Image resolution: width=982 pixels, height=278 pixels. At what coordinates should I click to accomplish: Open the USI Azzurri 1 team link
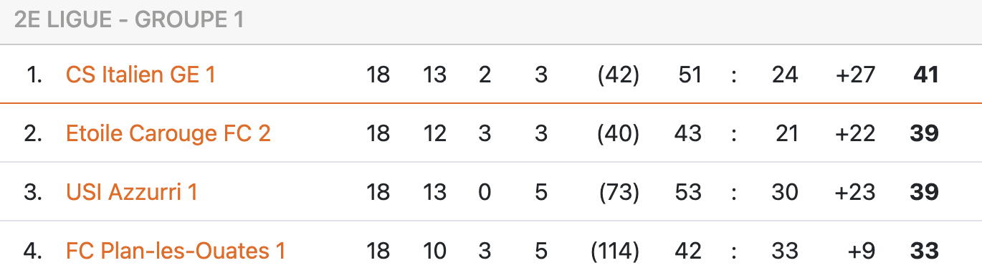tap(132, 192)
